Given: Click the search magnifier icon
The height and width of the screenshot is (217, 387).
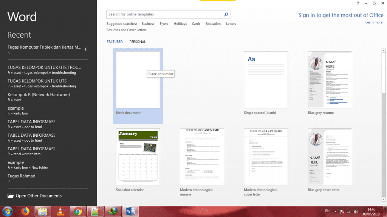Looking at the screenshot, I should 226,15.
